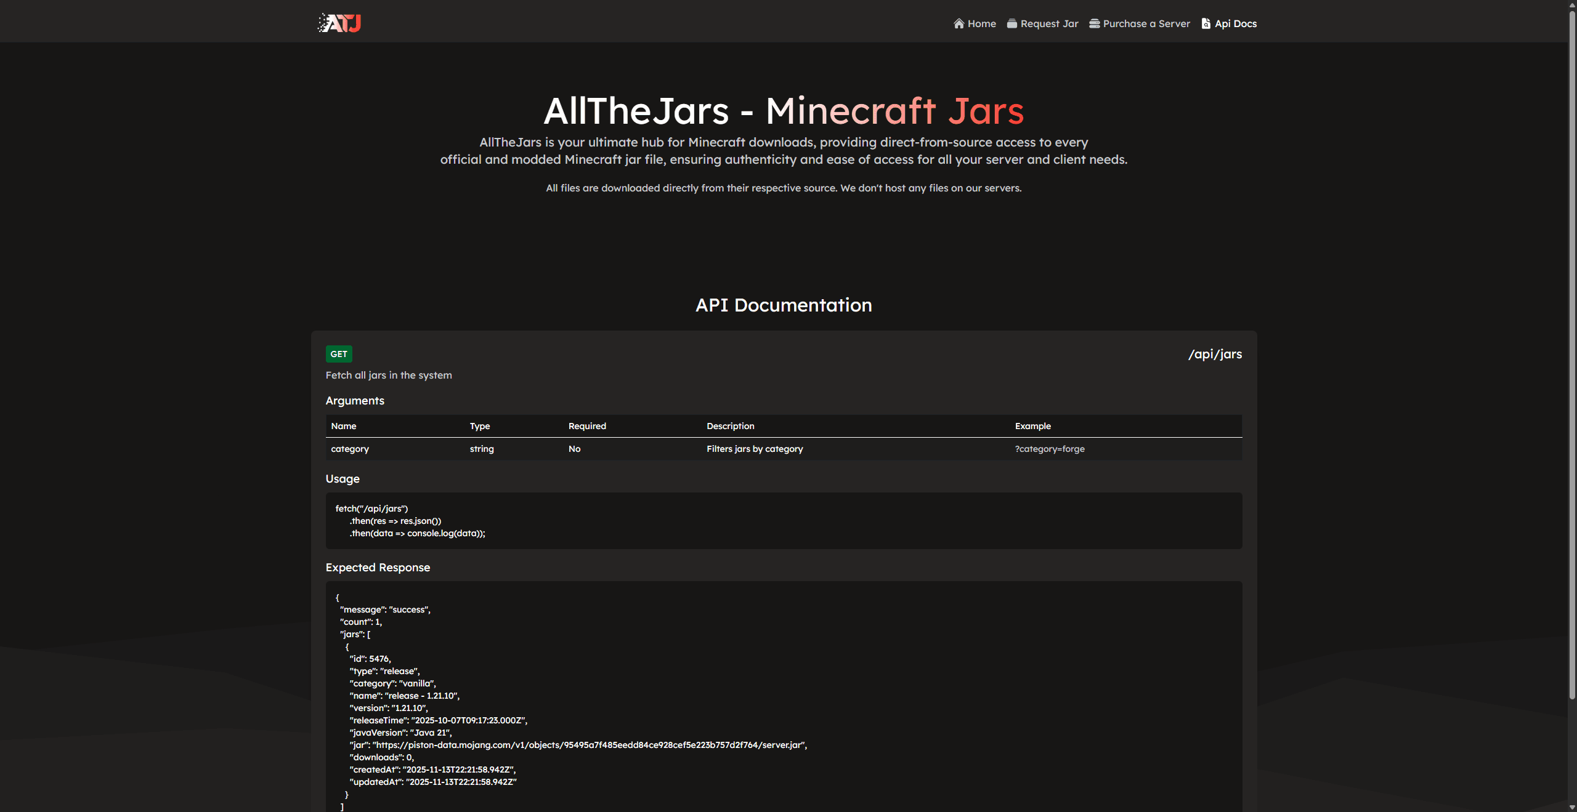
Task: Click the Purchase a Server icon
Action: (x=1094, y=23)
